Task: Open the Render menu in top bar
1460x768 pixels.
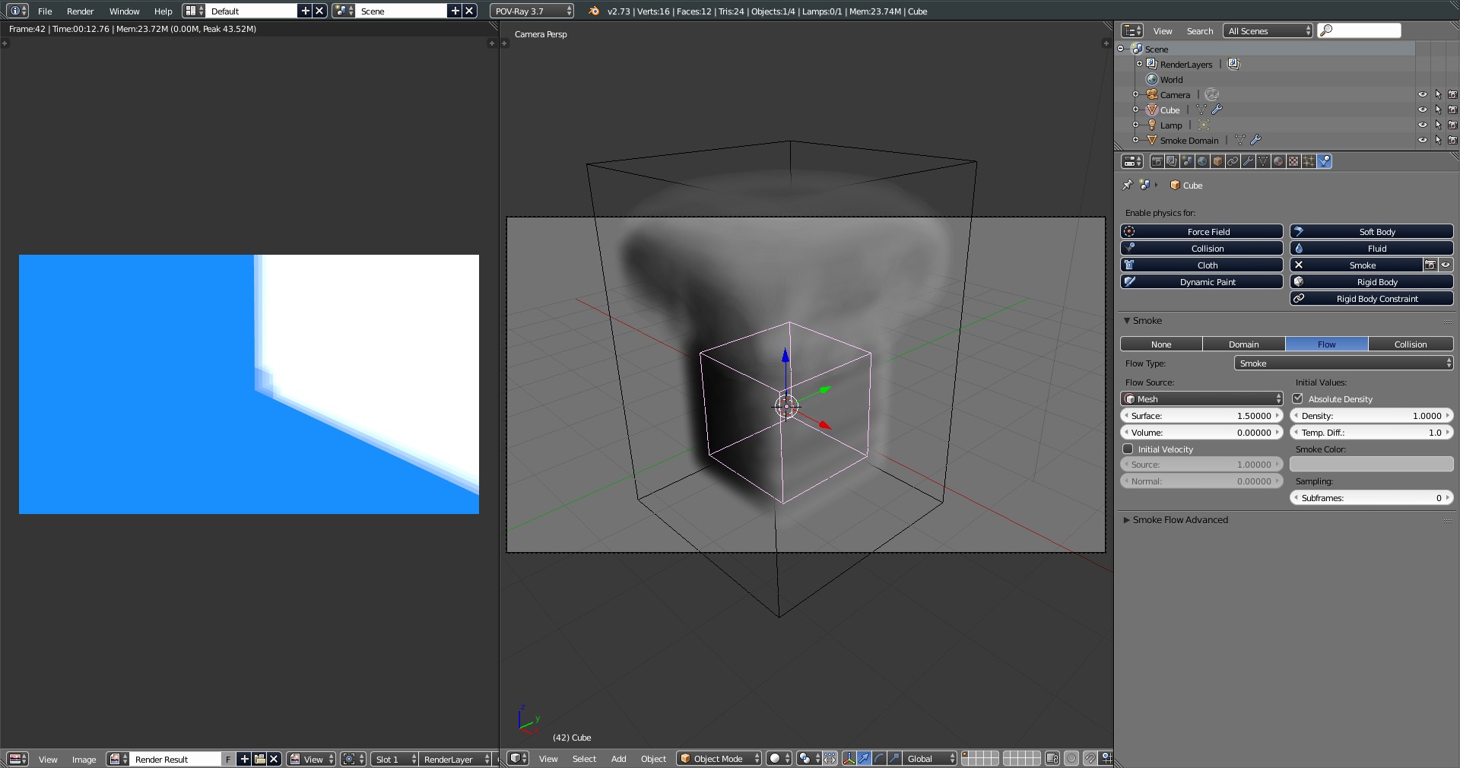Action: point(80,11)
